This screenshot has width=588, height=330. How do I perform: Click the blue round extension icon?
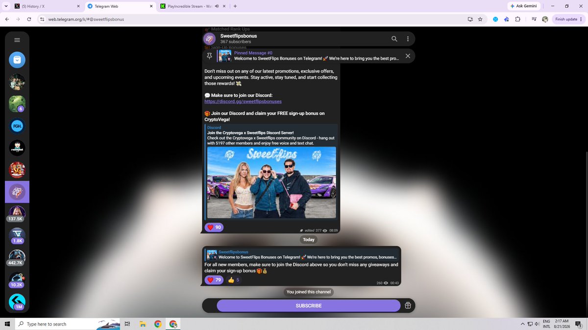495,19
